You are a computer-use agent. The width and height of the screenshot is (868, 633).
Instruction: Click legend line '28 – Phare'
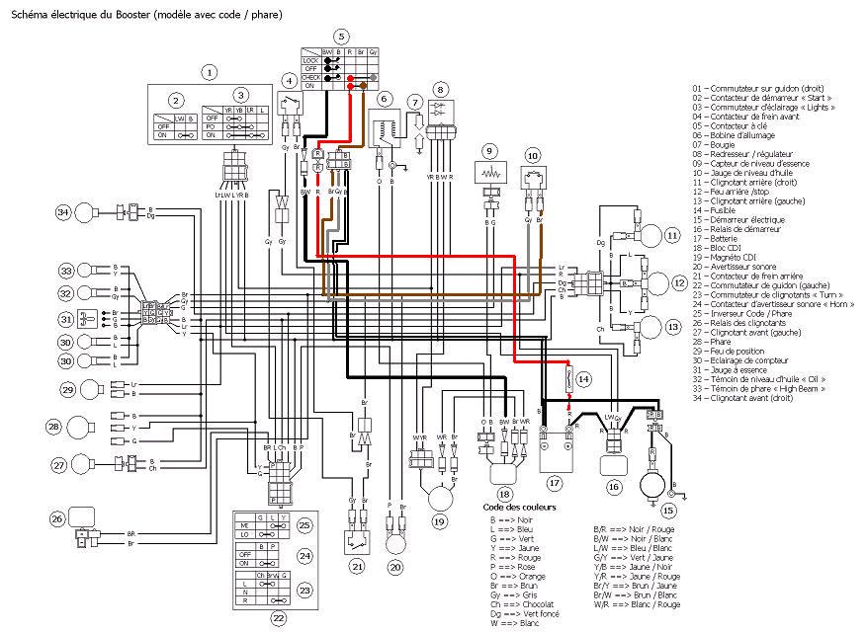pos(712,342)
